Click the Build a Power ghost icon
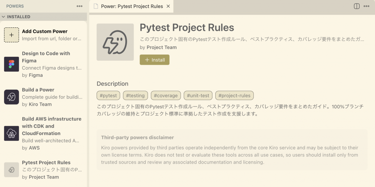Screen dimensions: 375x187 click(x=11, y=97)
